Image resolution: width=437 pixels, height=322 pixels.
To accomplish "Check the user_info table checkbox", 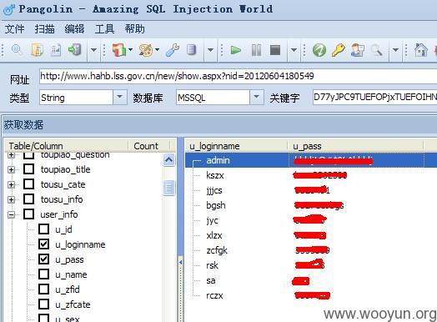I will coord(29,214).
